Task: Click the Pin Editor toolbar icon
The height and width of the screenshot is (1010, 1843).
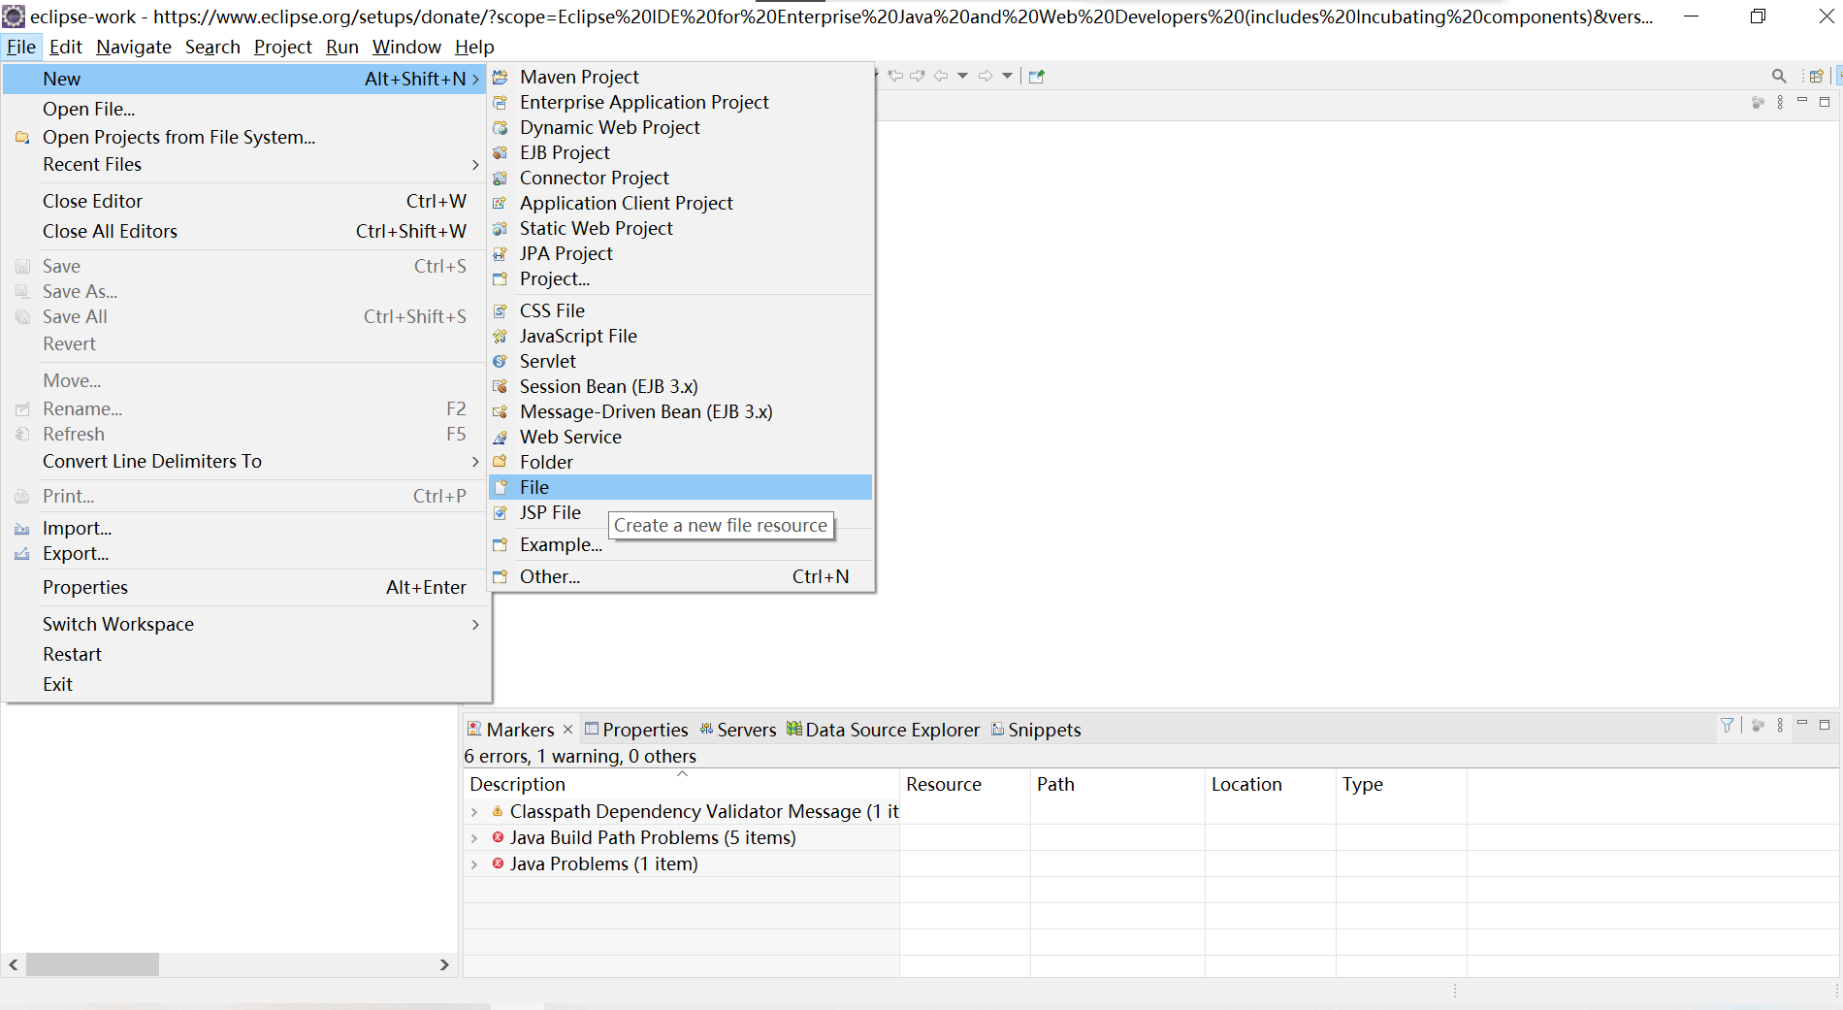Action: click(1036, 76)
